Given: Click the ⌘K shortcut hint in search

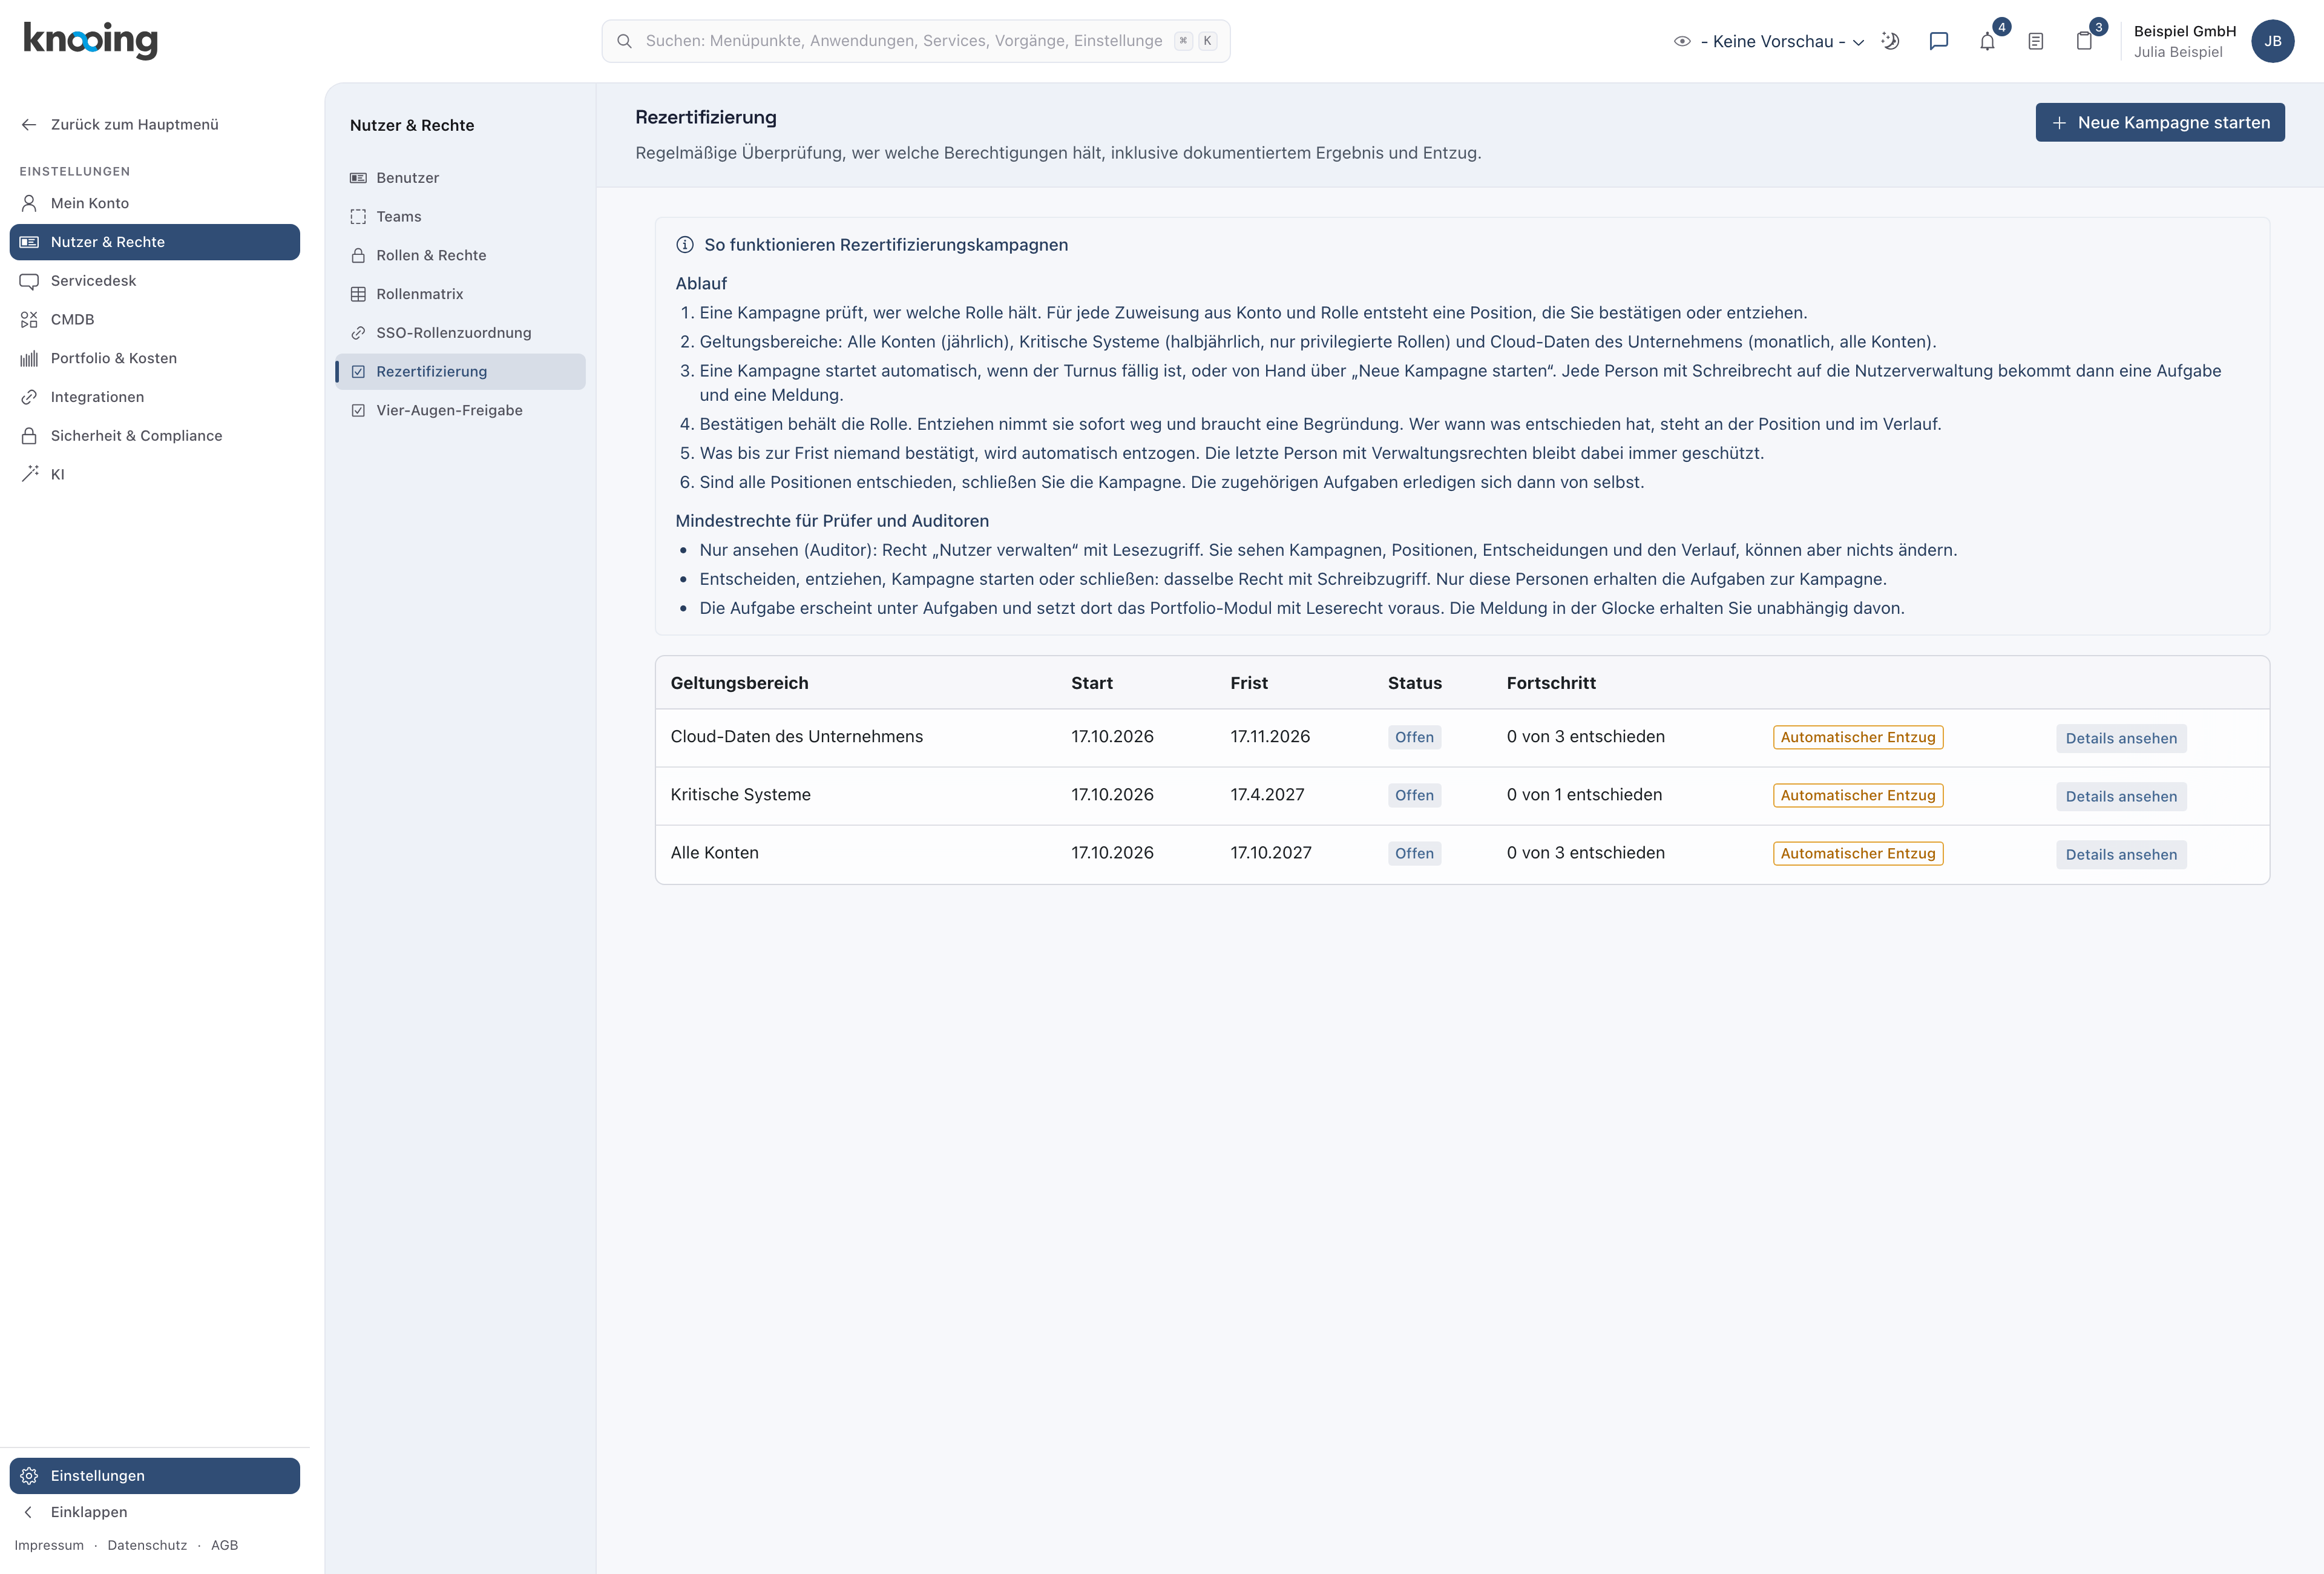Looking at the screenshot, I should 1195,41.
